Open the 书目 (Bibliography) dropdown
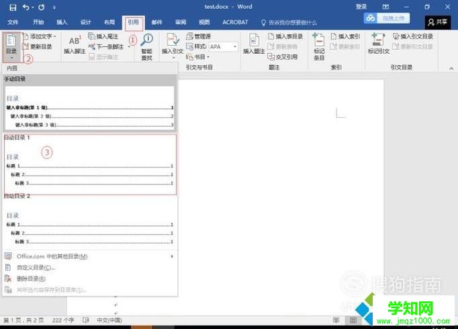 pos(197,57)
